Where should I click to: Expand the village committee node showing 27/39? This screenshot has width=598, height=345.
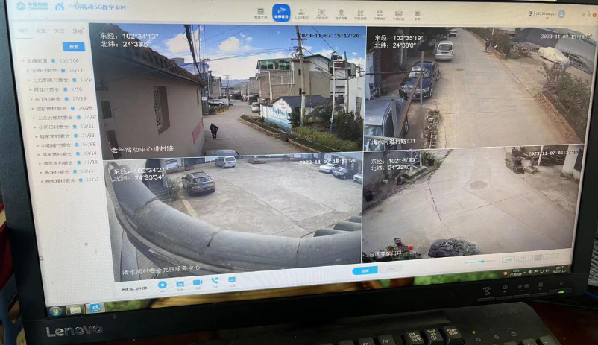coord(31,99)
